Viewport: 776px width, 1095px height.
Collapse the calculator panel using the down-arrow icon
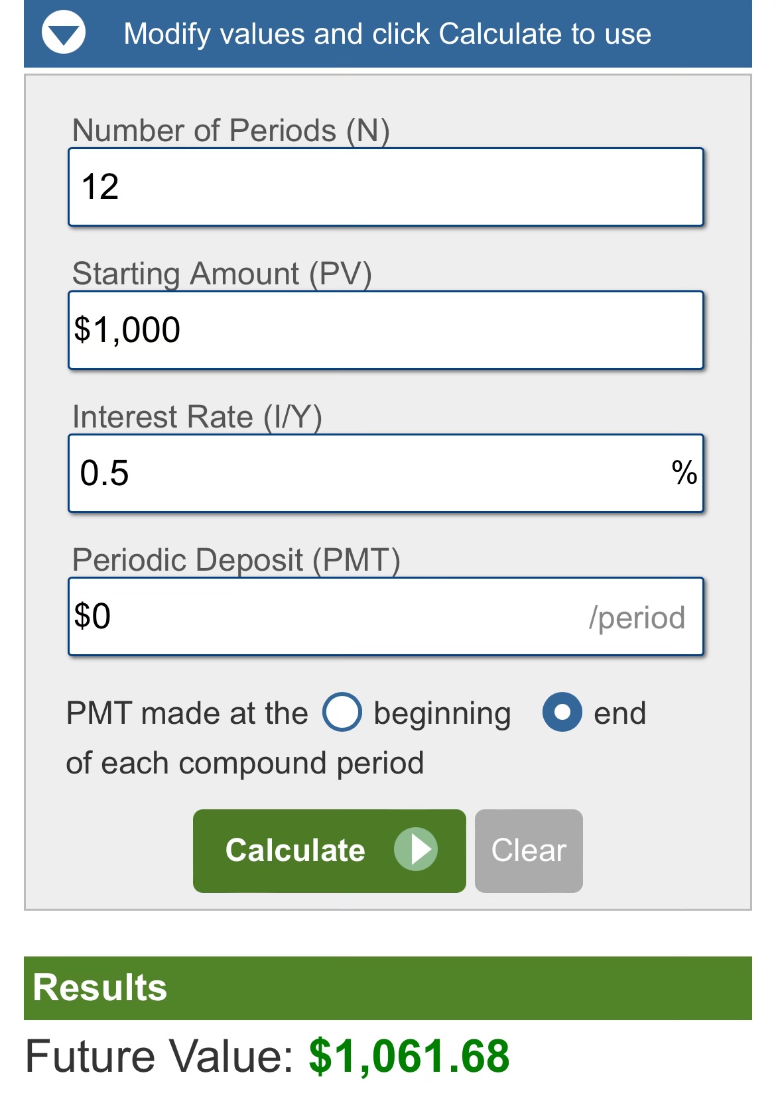64,33
